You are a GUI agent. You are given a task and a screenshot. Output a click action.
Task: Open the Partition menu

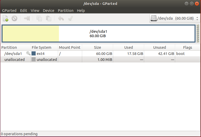[x=66, y=11]
